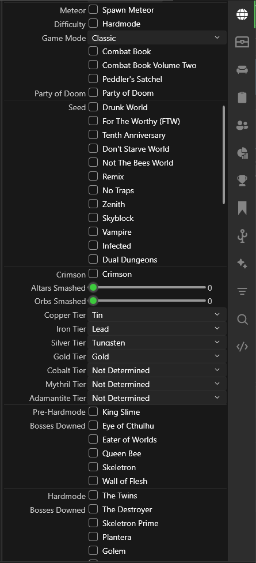Open the Adamantite Tier dropdown
This screenshot has height=563, width=256.
157,398
